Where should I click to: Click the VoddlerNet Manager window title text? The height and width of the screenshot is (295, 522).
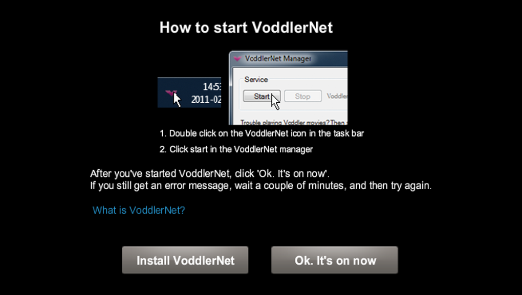pyautogui.click(x=278, y=58)
